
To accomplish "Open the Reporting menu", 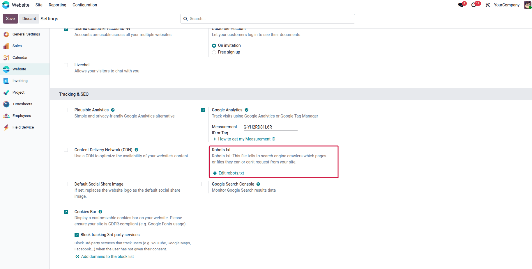I will tap(57, 5).
